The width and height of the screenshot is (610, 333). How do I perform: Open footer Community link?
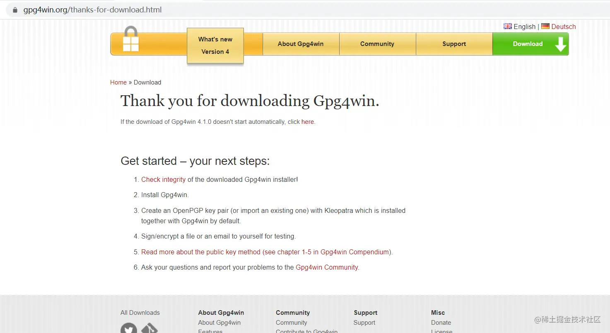(292, 323)
